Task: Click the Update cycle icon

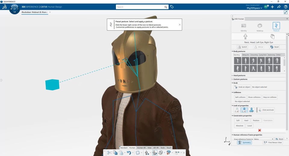Action: tap(138, 153)
